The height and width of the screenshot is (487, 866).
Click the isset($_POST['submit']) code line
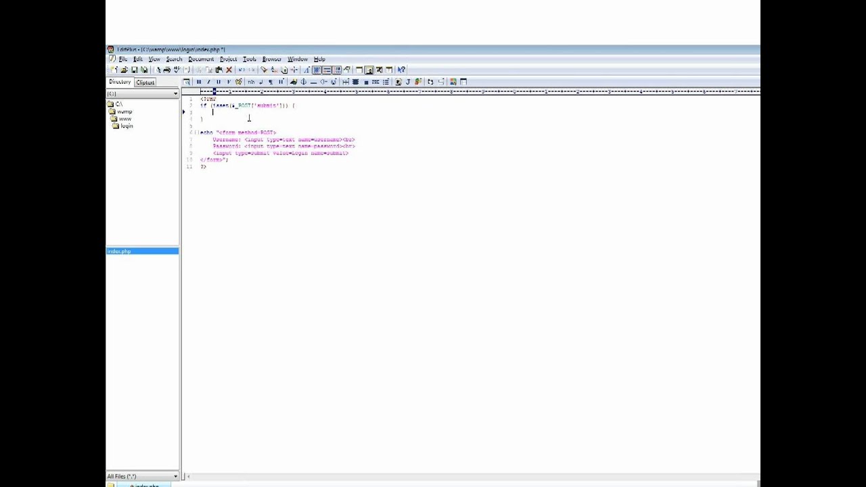click(248, 106)
